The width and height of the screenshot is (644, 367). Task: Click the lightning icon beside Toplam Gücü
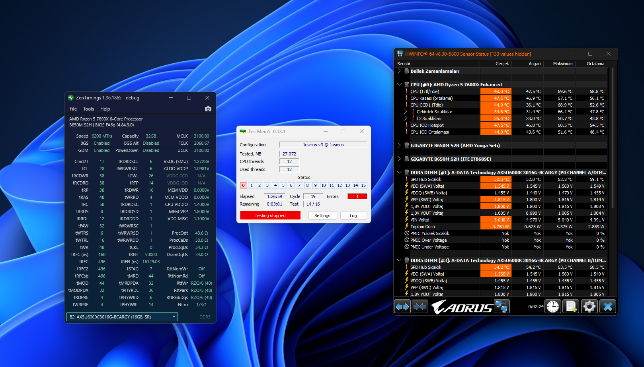[x=407, y=227]
